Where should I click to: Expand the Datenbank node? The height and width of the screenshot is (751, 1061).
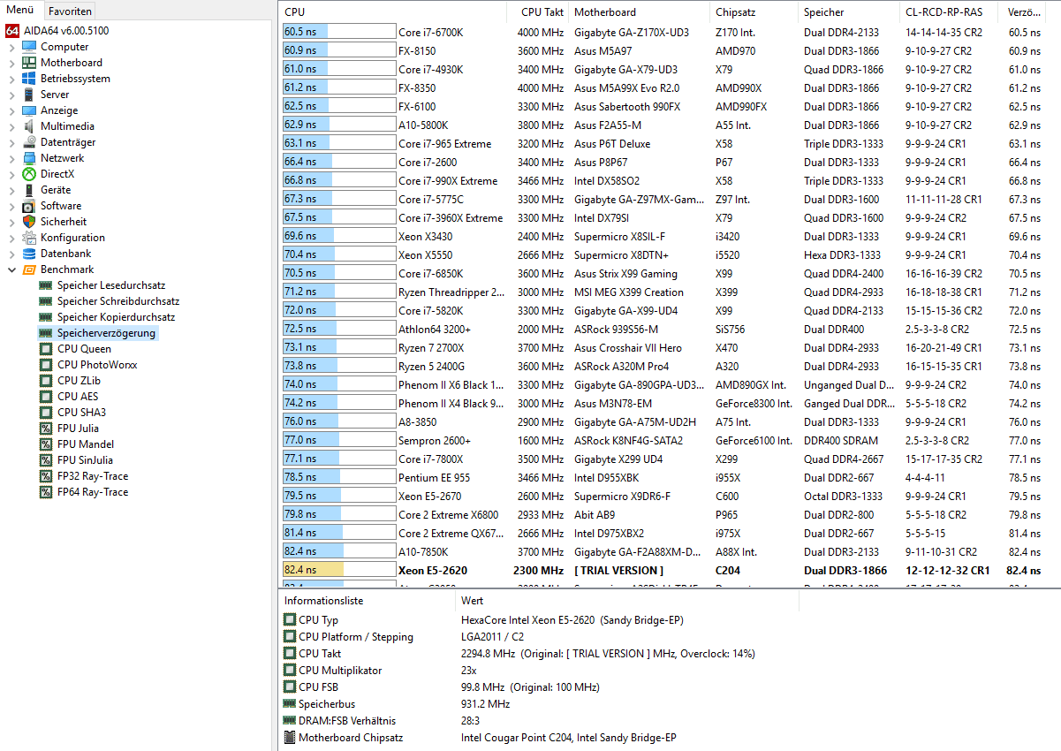tap(11, 254)
